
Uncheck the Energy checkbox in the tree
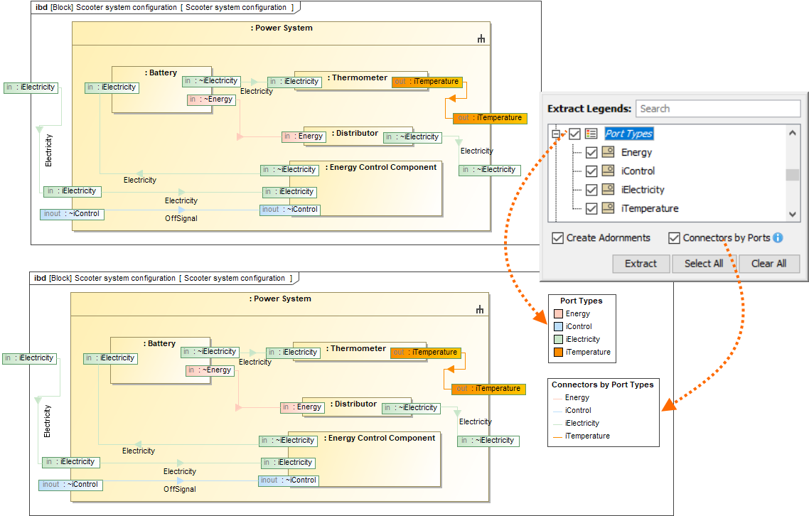pos(591,152)
